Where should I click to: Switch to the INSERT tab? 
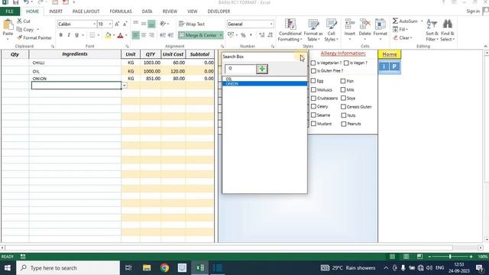[x=56, y=11]
